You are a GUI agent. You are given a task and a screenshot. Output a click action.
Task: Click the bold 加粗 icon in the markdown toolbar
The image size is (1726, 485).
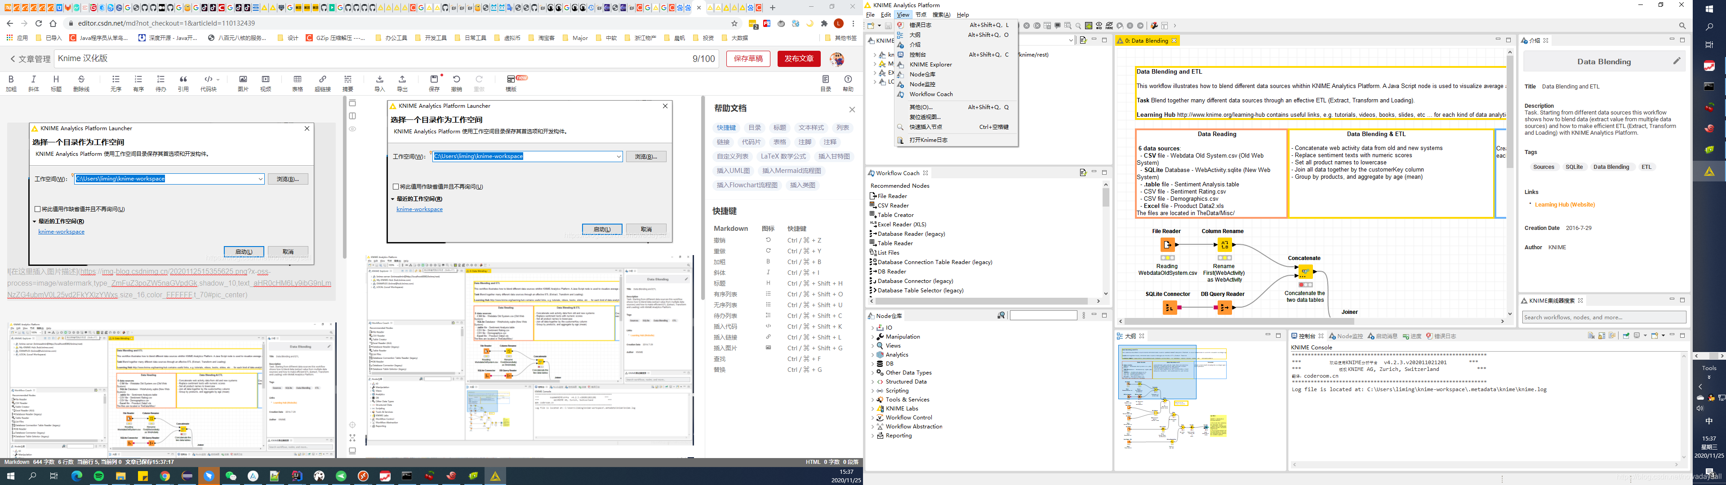pyautogui.click(x=11, y=80)
